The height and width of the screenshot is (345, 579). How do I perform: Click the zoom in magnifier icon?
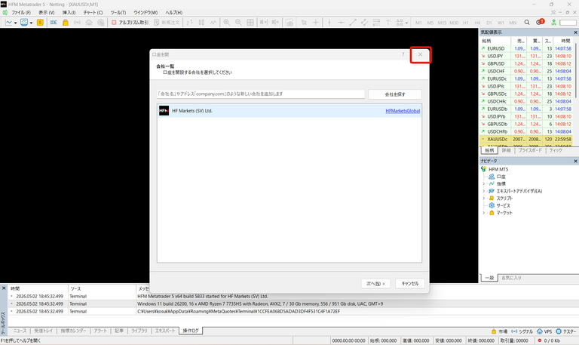pos(226,23)
